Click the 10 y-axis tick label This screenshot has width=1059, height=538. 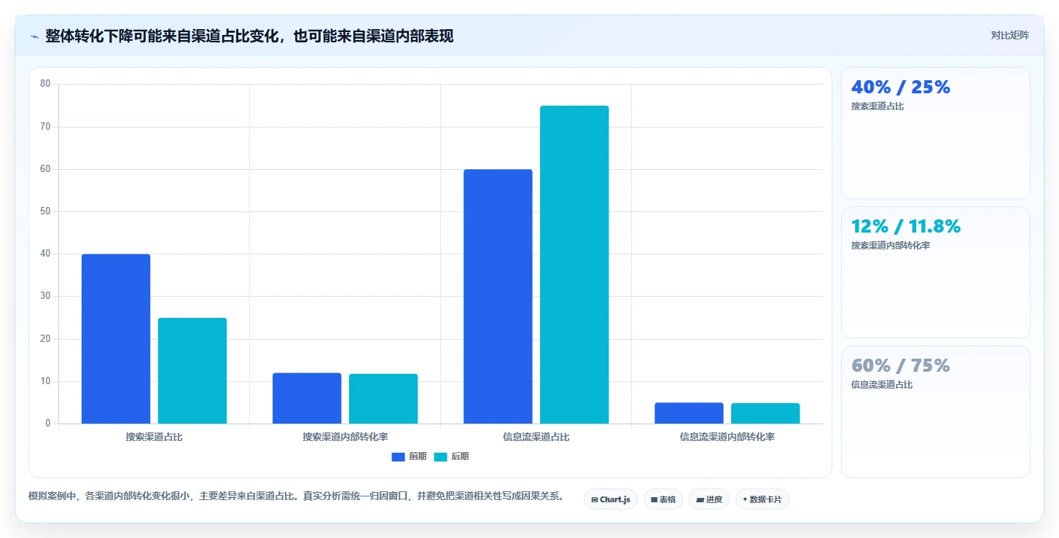45,381
